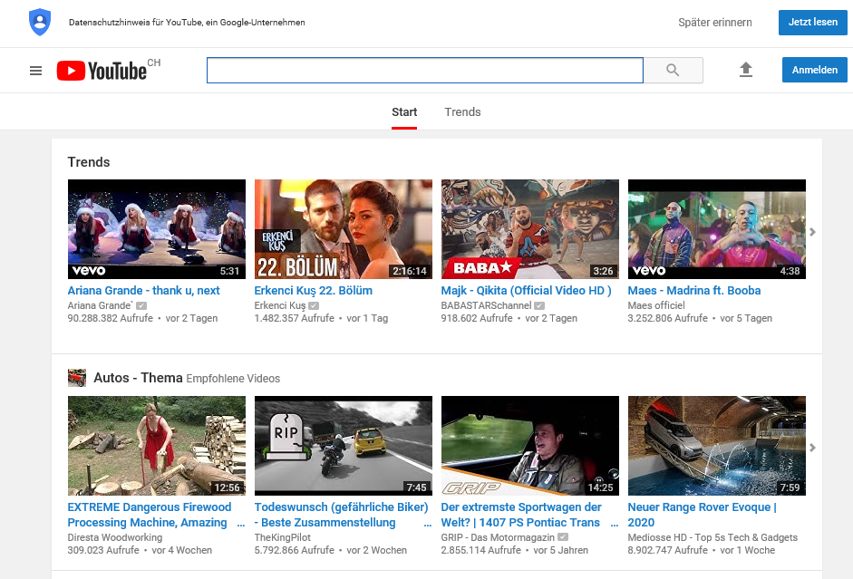Click title 'Erkenci Kuş 22. Bölüm'
Screen dimensions: 853x579
(x=314, y=290)
